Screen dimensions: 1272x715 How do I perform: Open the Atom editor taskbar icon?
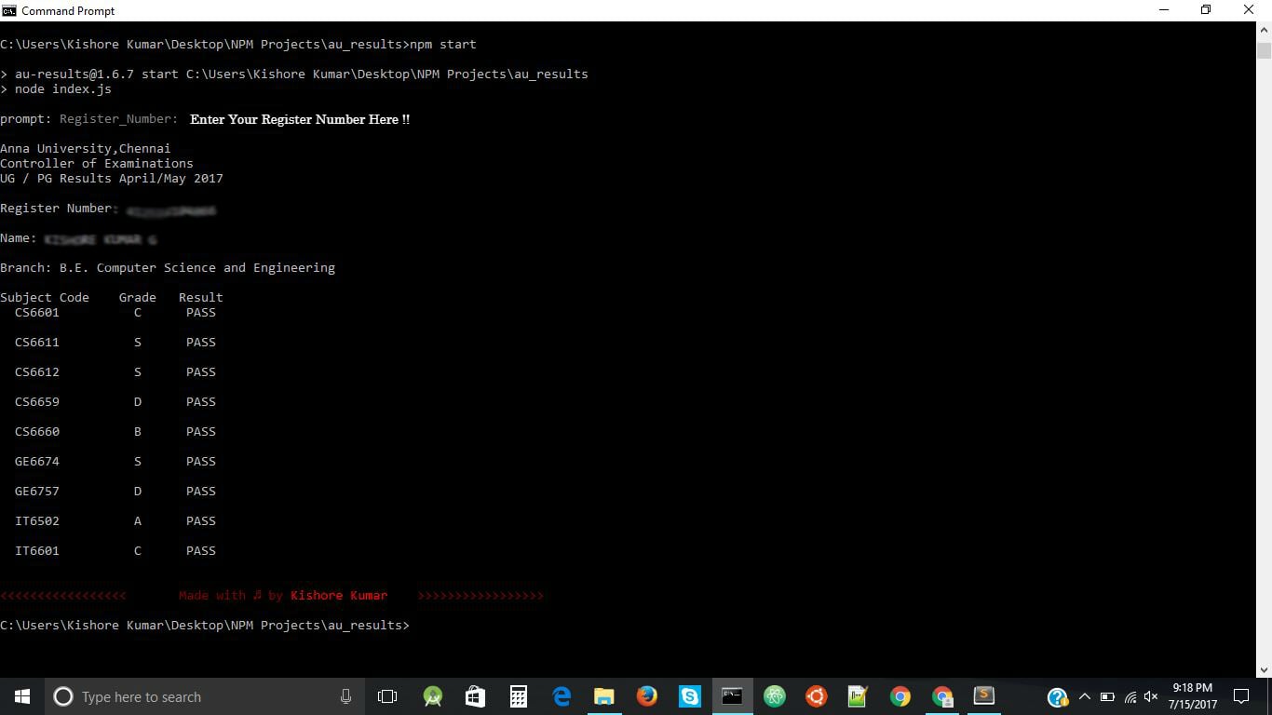point(775,696)
